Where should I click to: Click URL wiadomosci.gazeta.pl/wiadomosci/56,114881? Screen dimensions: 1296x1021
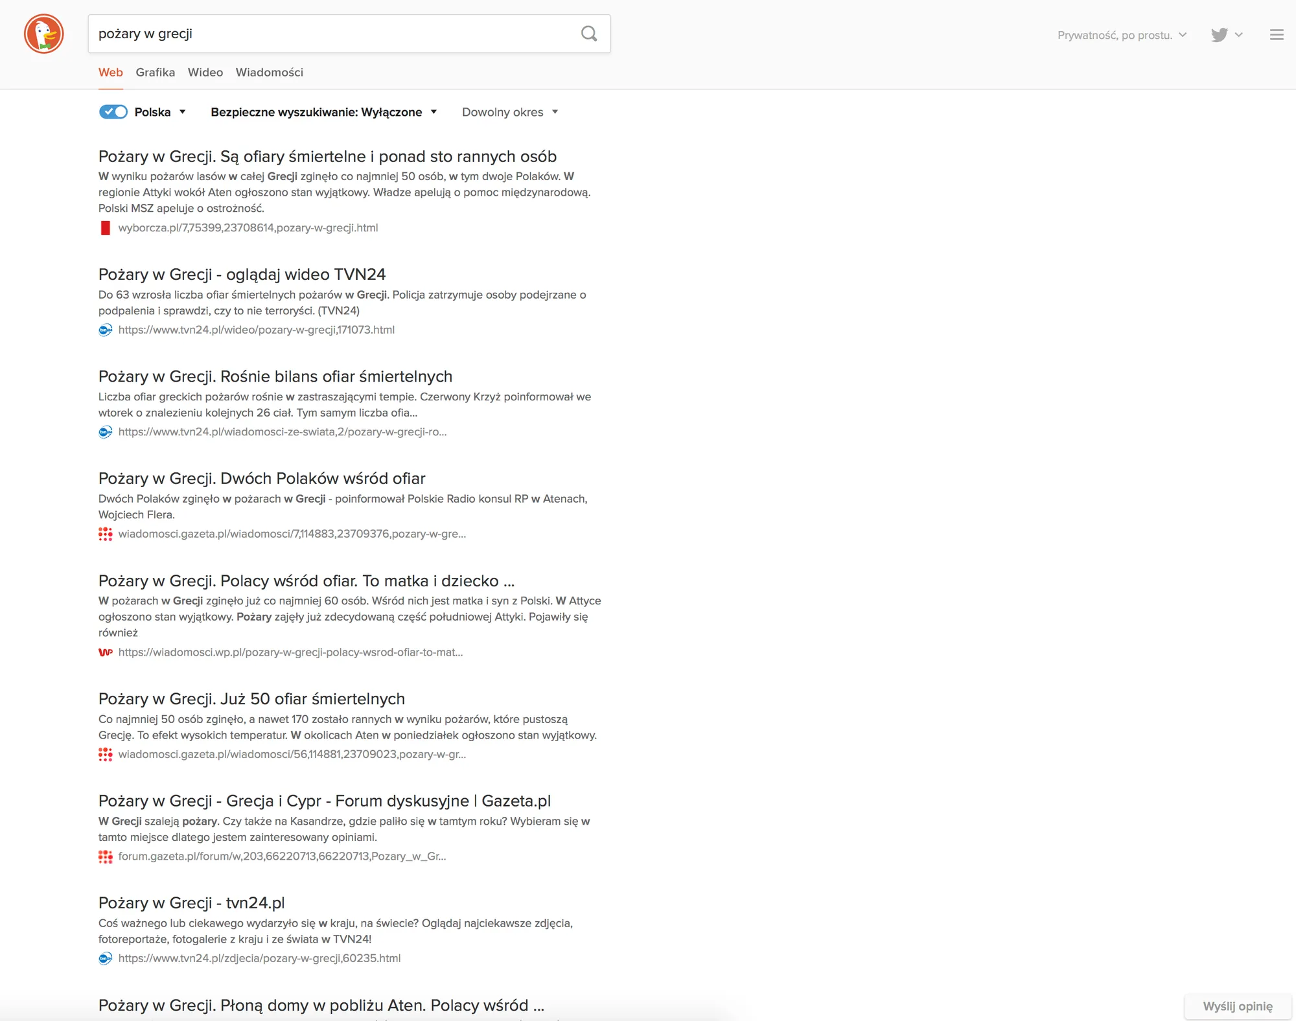tap(292, 754)
